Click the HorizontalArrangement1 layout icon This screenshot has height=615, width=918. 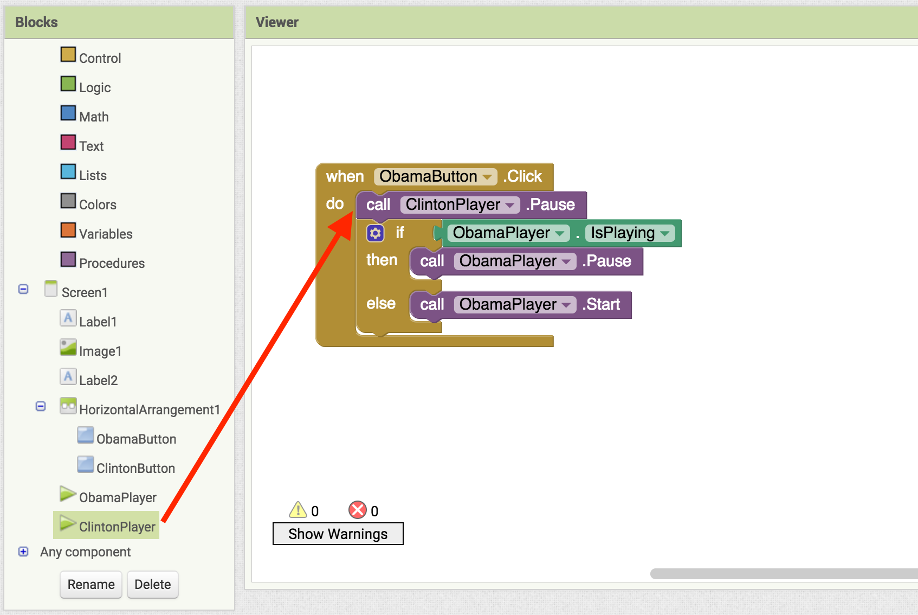68,406
